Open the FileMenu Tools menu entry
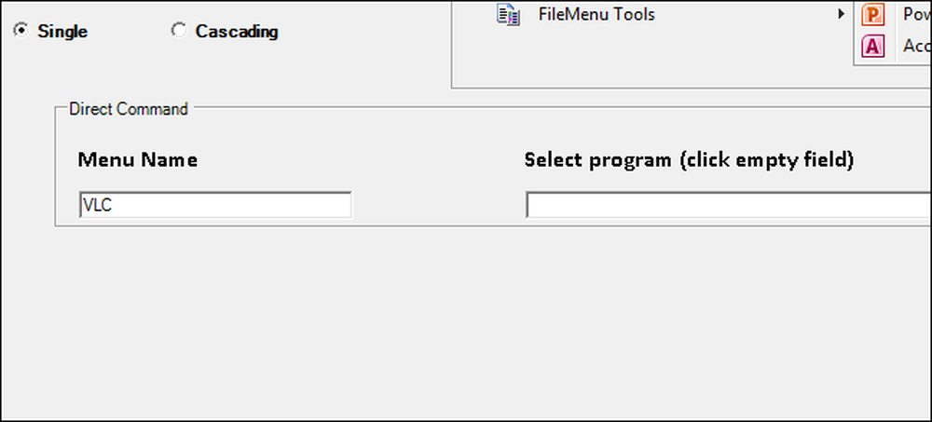 pyautogui.click(x=596, y=14)
